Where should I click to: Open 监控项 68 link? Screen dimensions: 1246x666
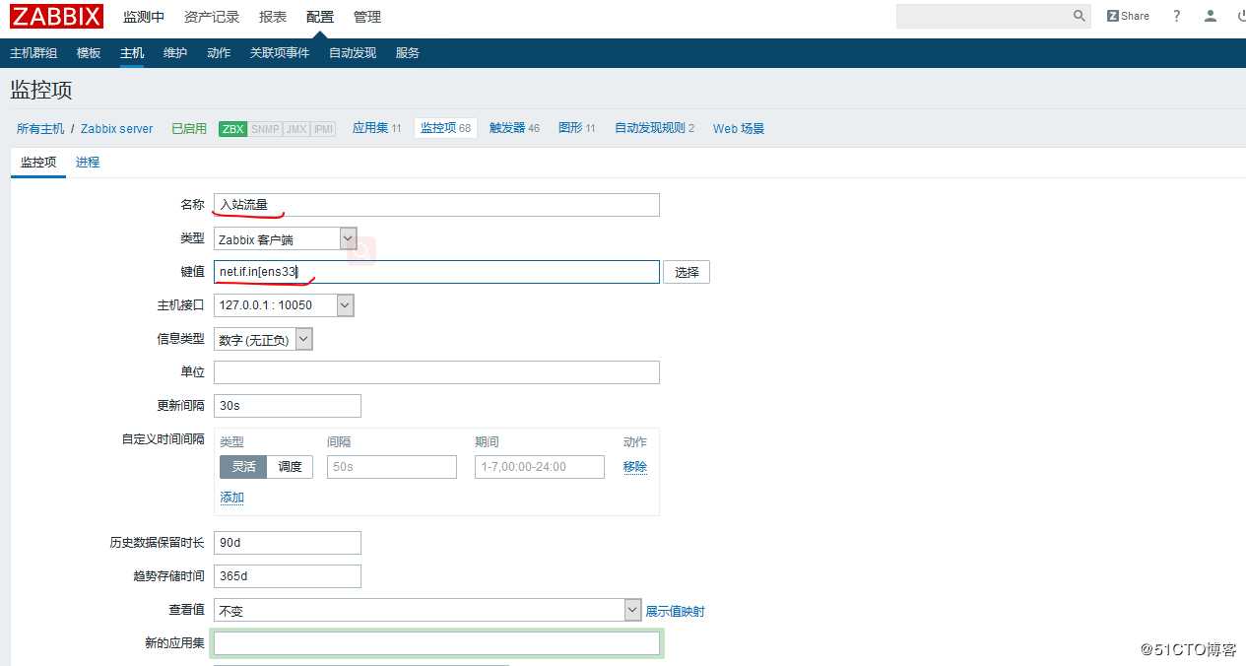click(x=445, y=128)
